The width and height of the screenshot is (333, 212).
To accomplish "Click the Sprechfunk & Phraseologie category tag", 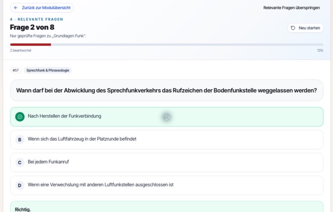I will [x=48, y=70].
